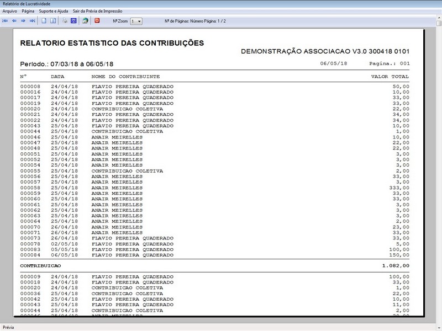
Task: Export report to Word icon
Action: 73,21
